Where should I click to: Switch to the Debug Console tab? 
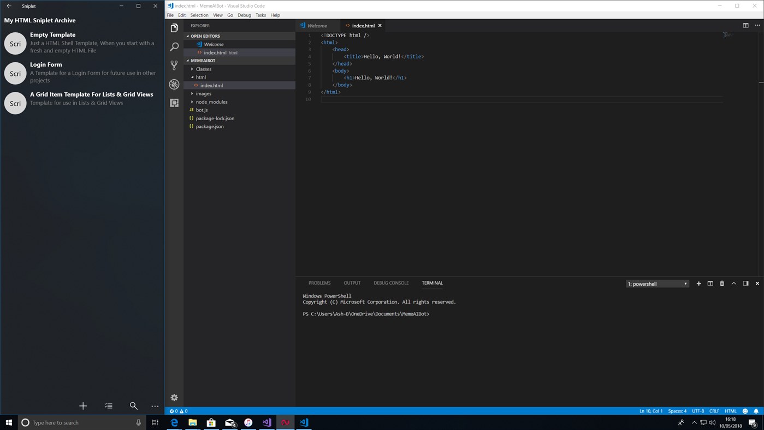[391, 283]
